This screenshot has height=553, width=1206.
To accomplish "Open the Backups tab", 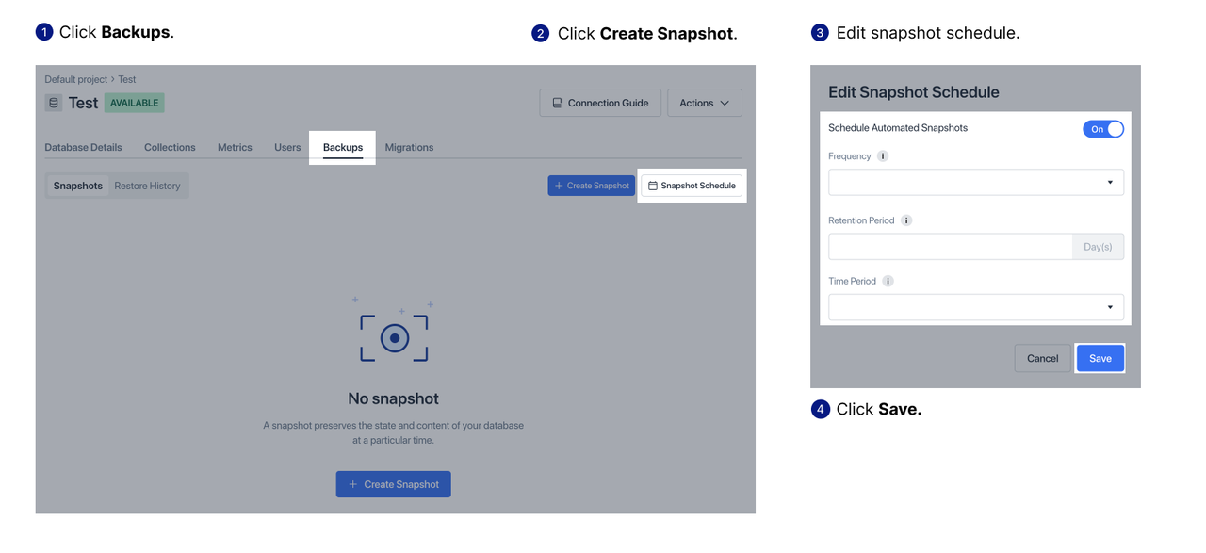I will tap(343, 148).
